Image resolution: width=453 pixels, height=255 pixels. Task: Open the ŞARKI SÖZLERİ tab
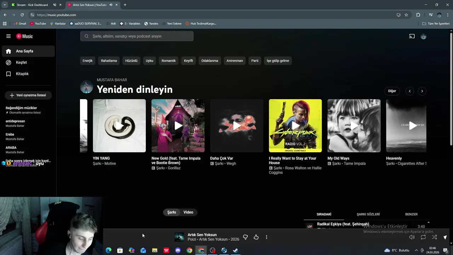click(x=368, y=214)
